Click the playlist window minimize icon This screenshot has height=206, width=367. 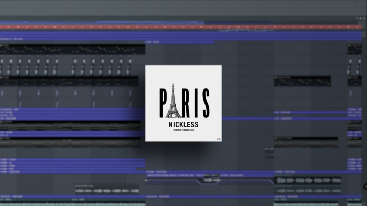tap(357, 18)
